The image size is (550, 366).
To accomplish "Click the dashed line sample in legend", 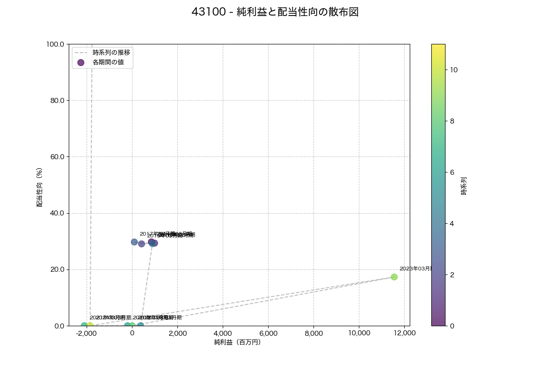I will click(x=81, y=52).
